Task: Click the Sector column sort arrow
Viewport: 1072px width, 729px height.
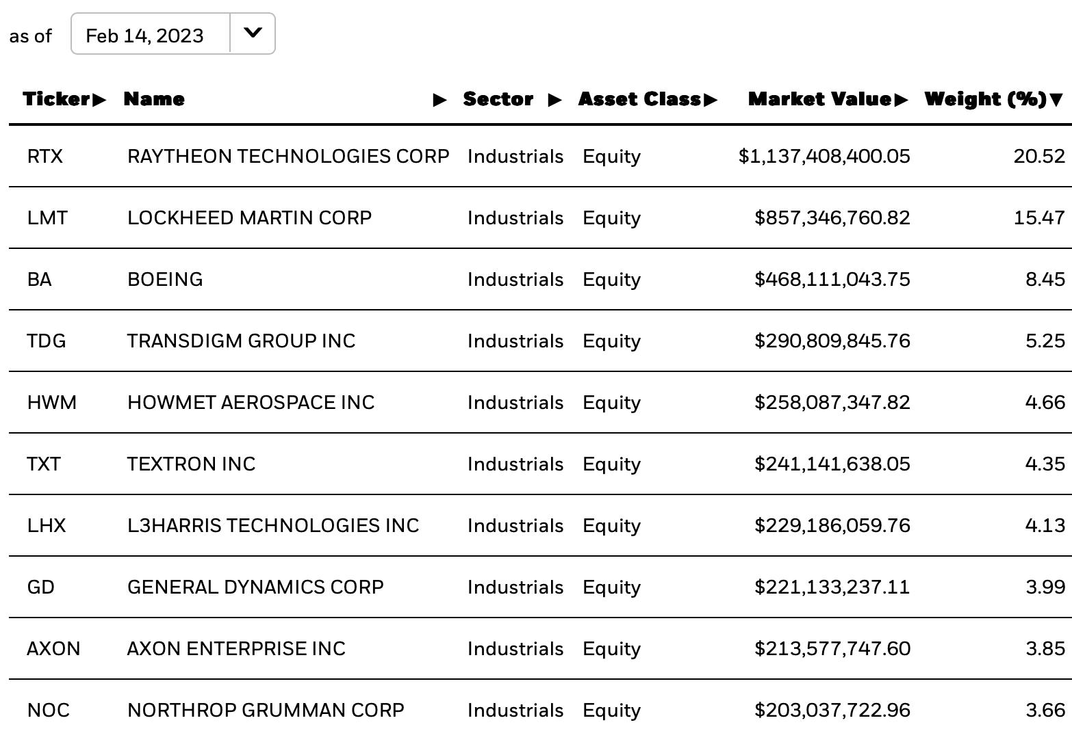Action: tap(555, 100)
